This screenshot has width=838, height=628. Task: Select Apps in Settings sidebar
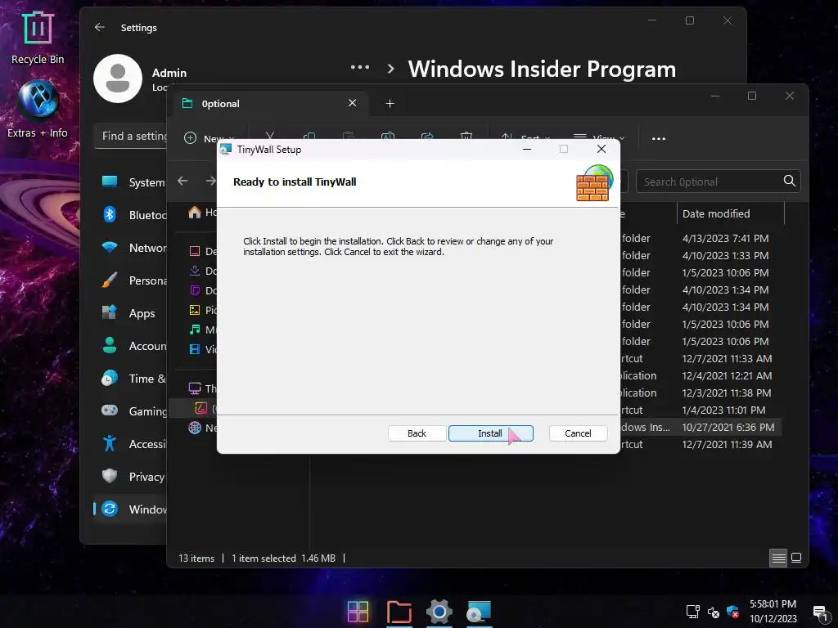click(x=133, y=313)
